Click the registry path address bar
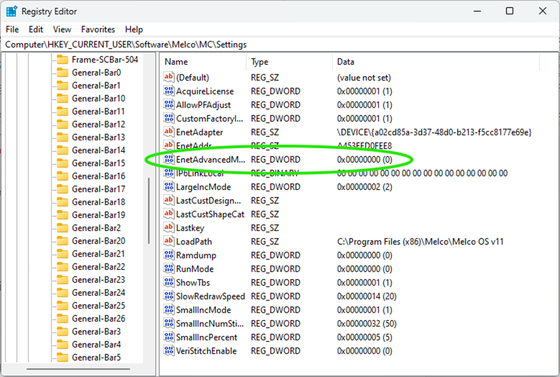This screenshot has height=377, width=560. pyautogui.click(x=280, y=44)
